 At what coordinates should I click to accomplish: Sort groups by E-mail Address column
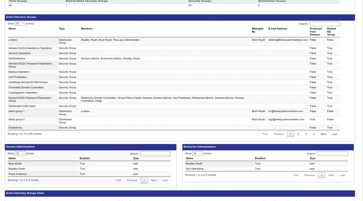tap(278, 29)
